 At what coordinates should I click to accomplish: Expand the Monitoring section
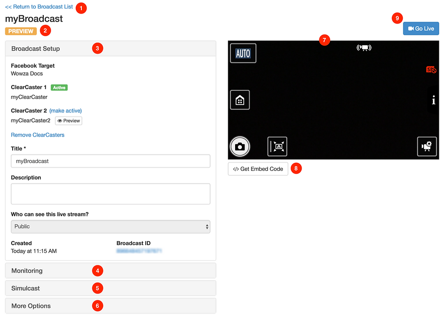coord(110,271)
